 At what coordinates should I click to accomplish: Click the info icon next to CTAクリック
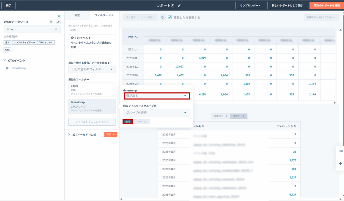[x=291, y=126]
